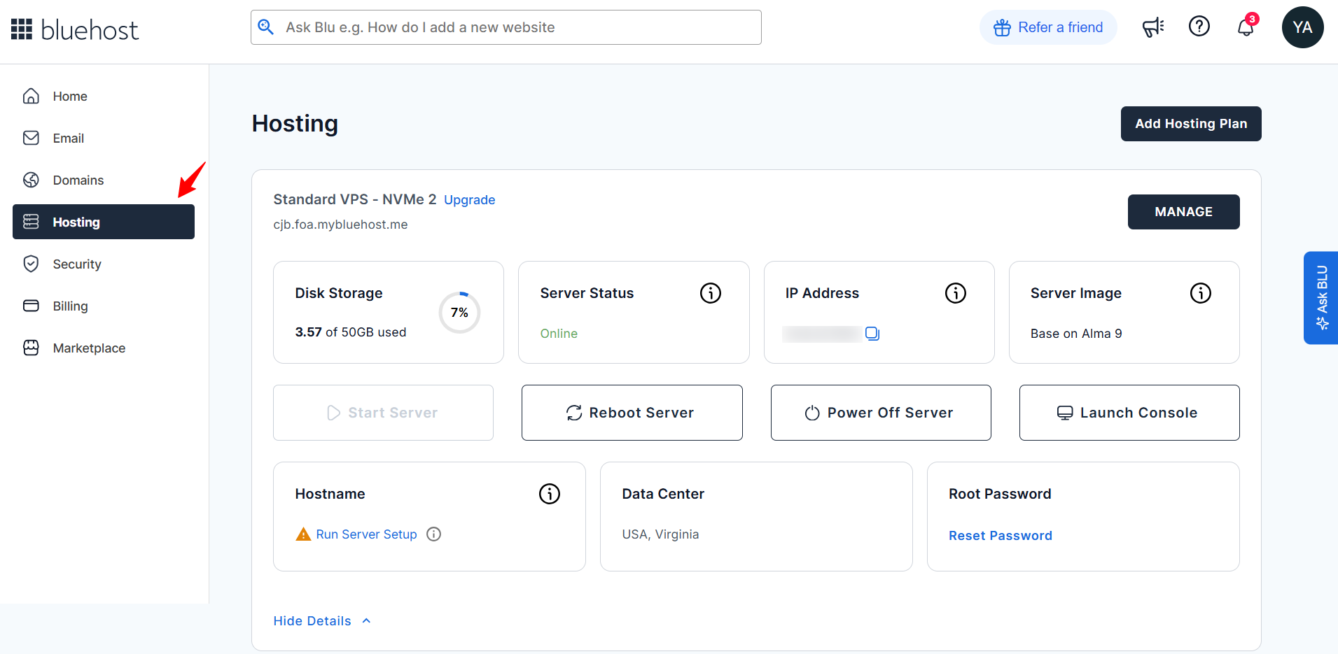Screen dimensions: 1338x654
Task: Open Email in the sidebar
Action: tap(104, 138)
